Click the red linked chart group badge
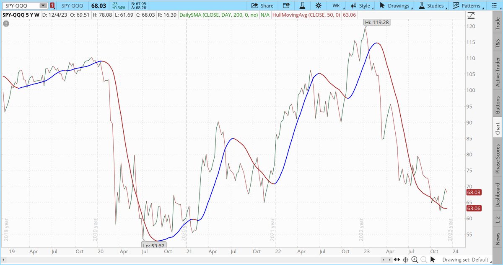The width and height of the screenshot is (503, 265). [52, 6]
